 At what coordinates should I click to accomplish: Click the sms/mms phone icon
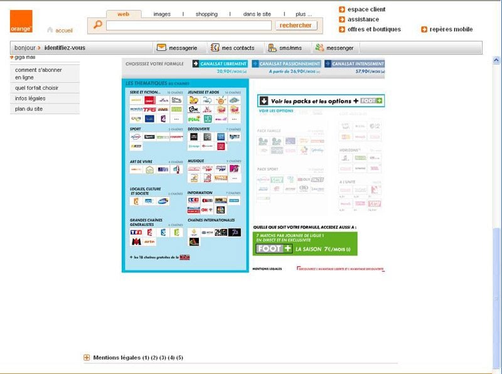(272, 48)
